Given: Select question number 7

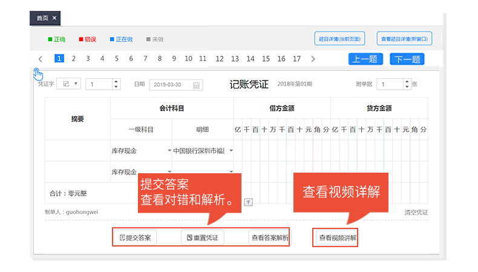Looking at the screenshot, I should (x=145, y=58).
